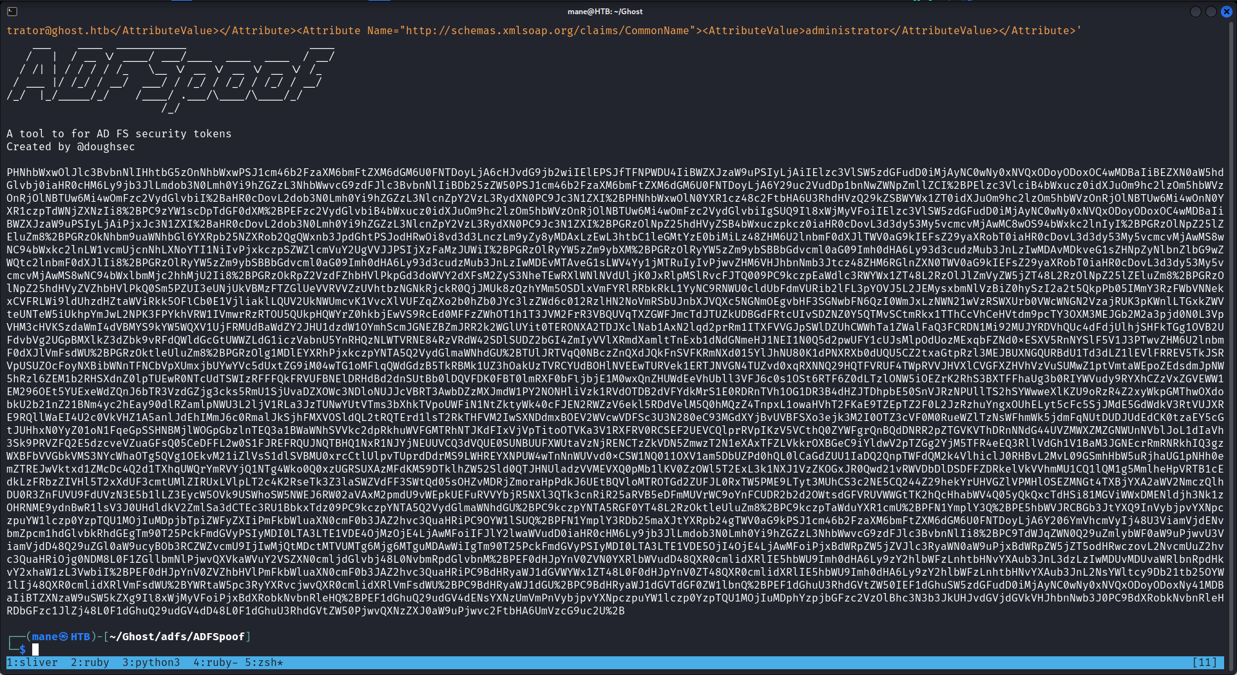Viewport: 1237px width, 675px height.
Task: Click the first line of the base64 token output
Action: click(x=615, y=172)
